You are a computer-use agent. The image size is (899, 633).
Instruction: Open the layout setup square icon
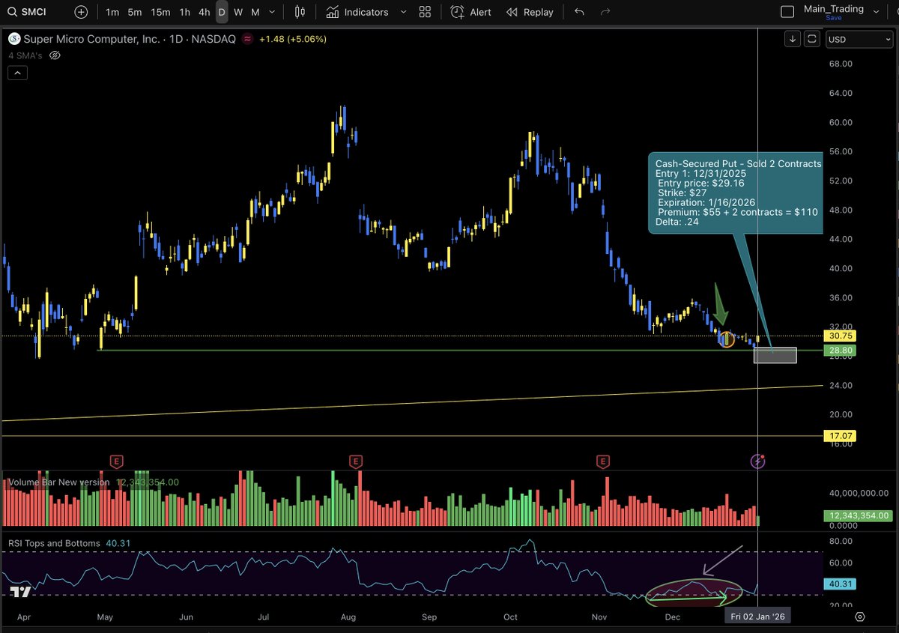(787, 12)
